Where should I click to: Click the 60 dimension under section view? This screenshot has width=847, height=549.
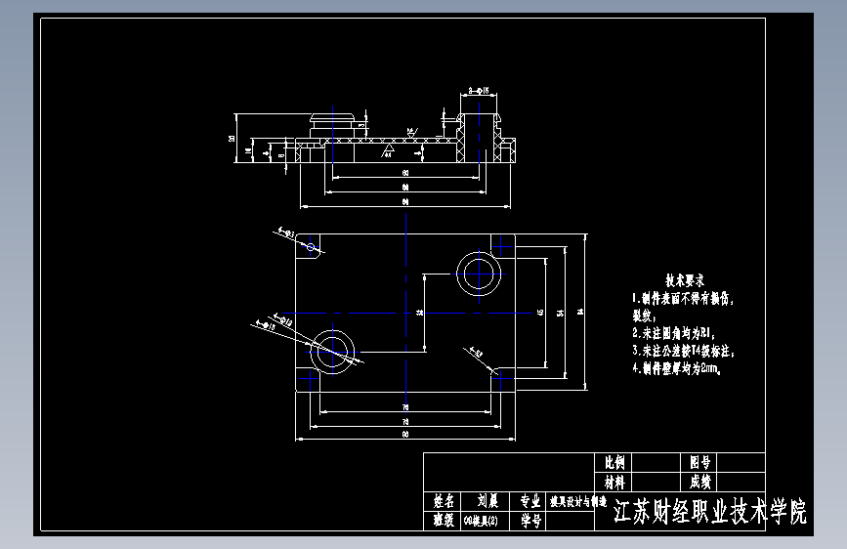tap(405, 173)
